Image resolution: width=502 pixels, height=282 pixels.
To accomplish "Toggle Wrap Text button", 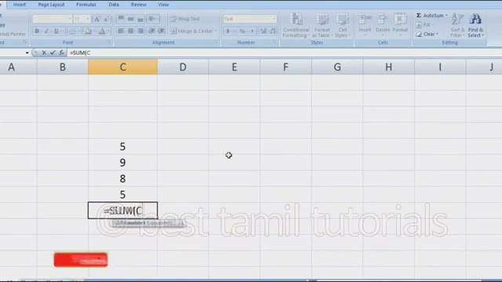I will tap(185, 19).
